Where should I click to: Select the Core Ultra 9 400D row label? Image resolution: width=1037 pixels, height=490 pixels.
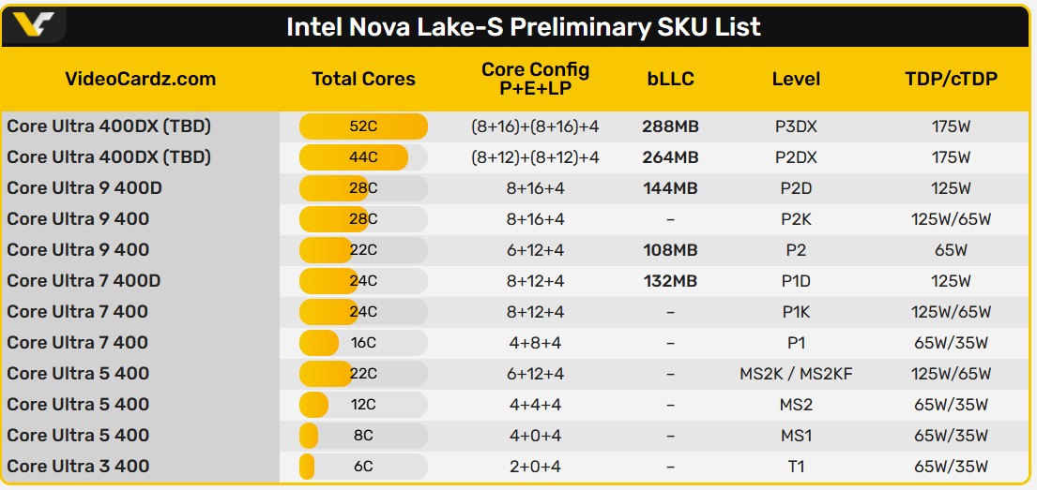click(84, 188)
